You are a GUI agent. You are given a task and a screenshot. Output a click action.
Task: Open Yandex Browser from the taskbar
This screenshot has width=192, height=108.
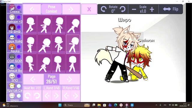[x=121, y=105]
